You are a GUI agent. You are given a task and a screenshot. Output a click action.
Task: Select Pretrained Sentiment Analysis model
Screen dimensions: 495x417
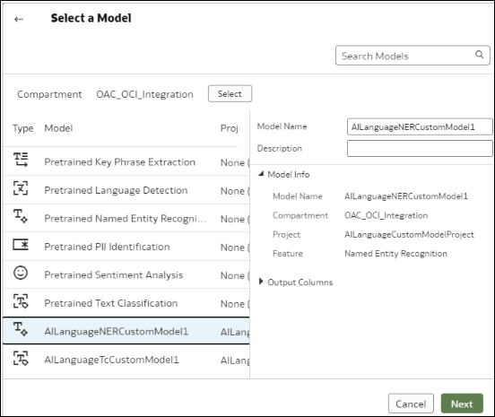click(x=113, y=275)
